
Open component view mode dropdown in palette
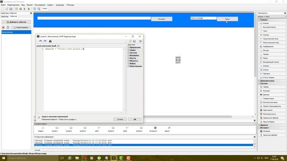coord(272,17)
